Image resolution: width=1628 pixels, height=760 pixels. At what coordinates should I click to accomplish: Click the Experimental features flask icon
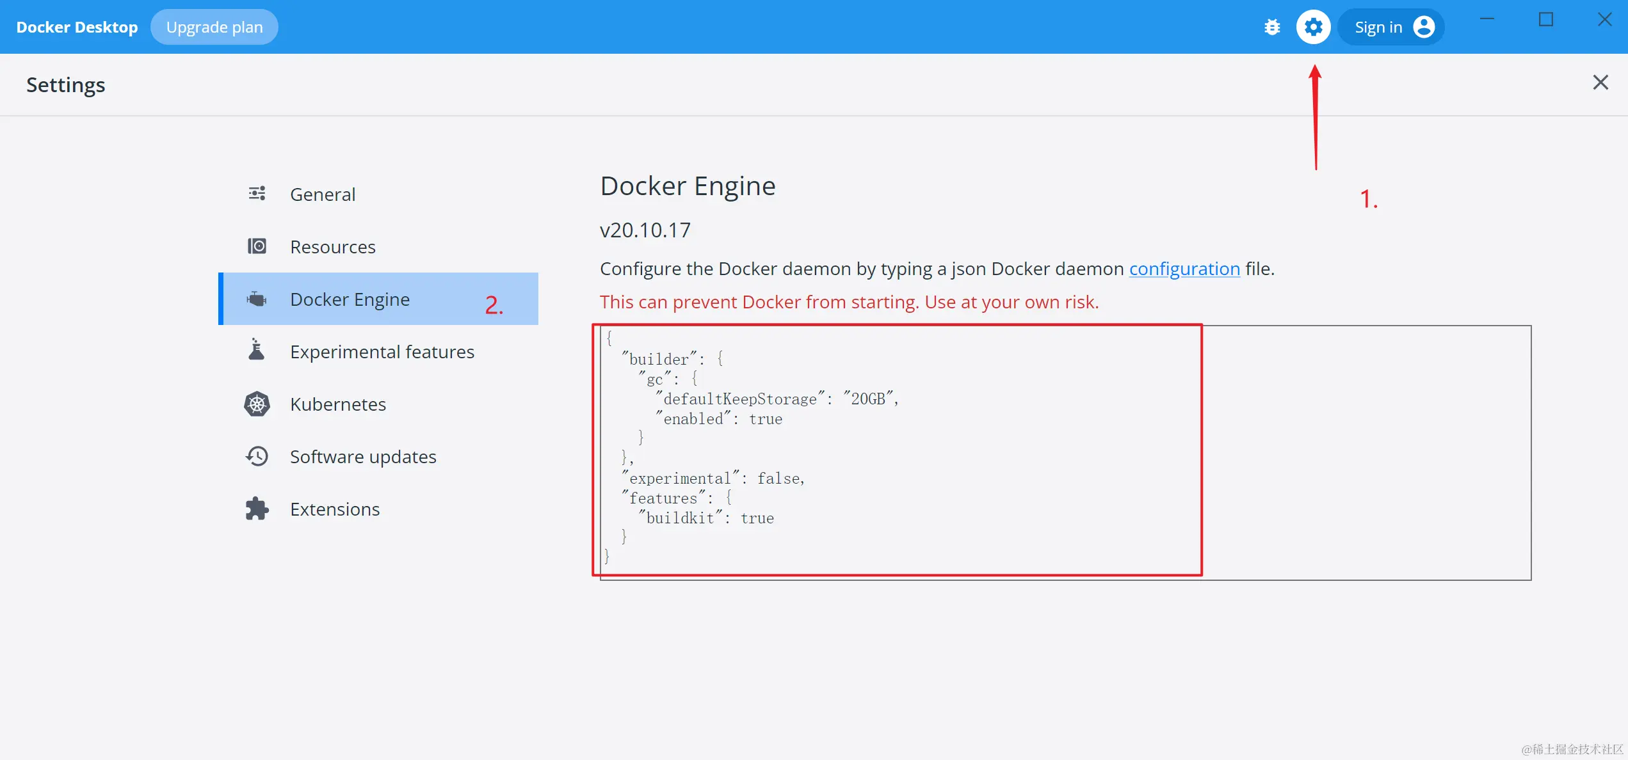click(256, 351)
